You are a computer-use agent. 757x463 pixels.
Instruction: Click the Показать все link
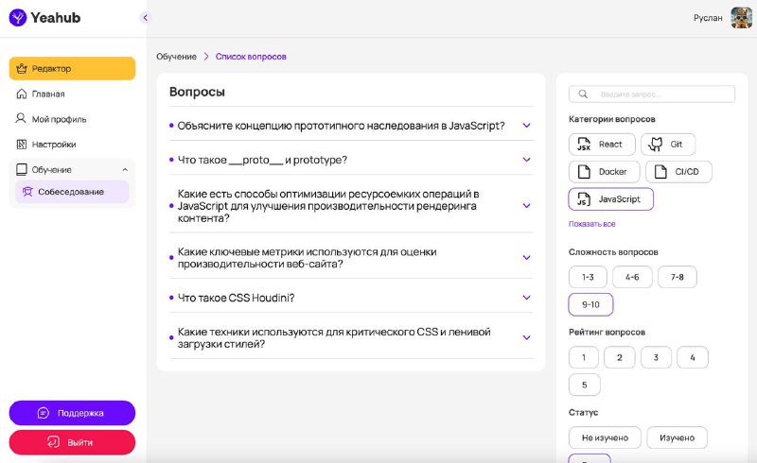[x=592, y=224]
